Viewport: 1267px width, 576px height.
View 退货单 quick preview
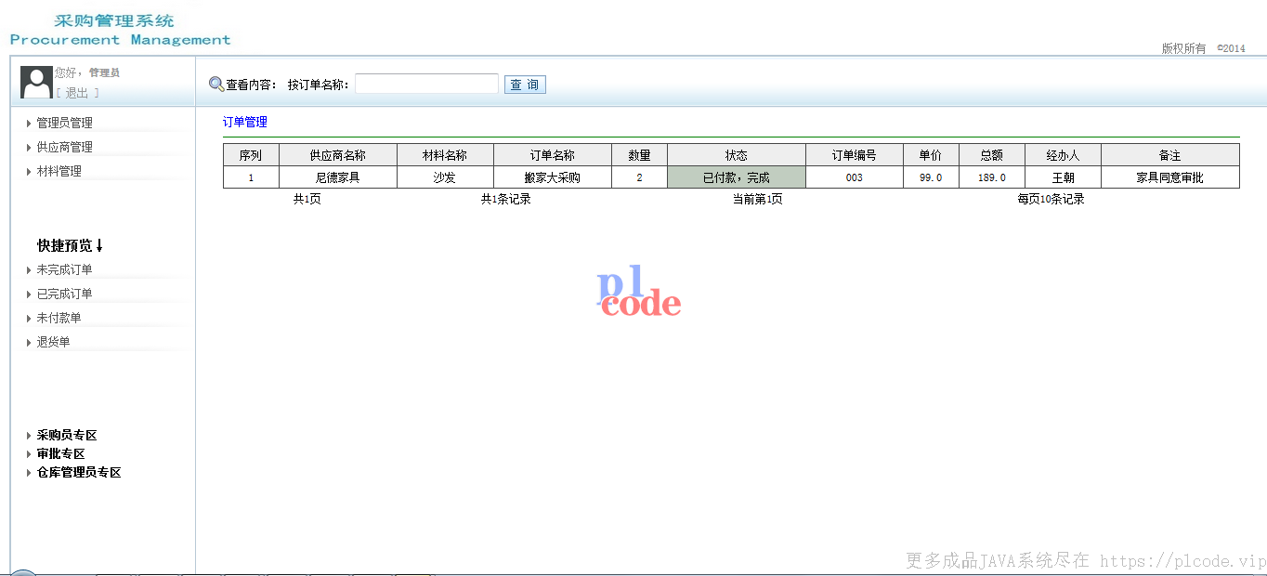[x=53, y=342]
